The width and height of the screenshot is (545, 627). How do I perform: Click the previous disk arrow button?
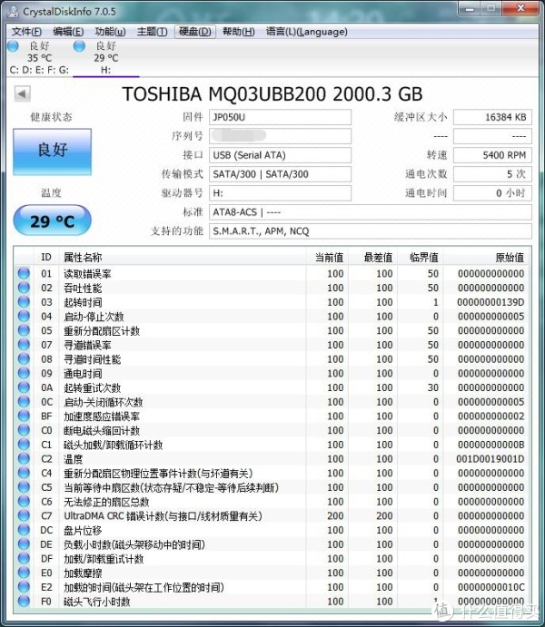tap(22, 94)
